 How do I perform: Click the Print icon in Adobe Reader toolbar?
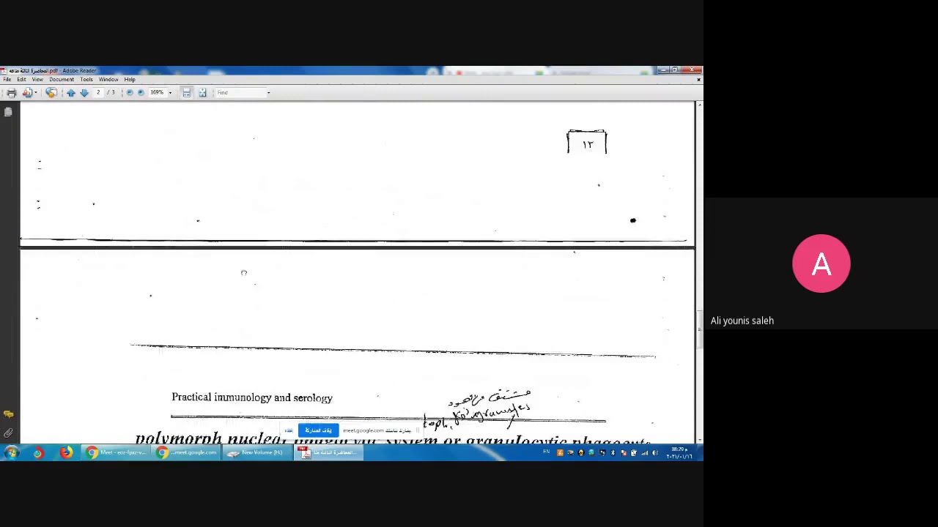click(11, 92)
